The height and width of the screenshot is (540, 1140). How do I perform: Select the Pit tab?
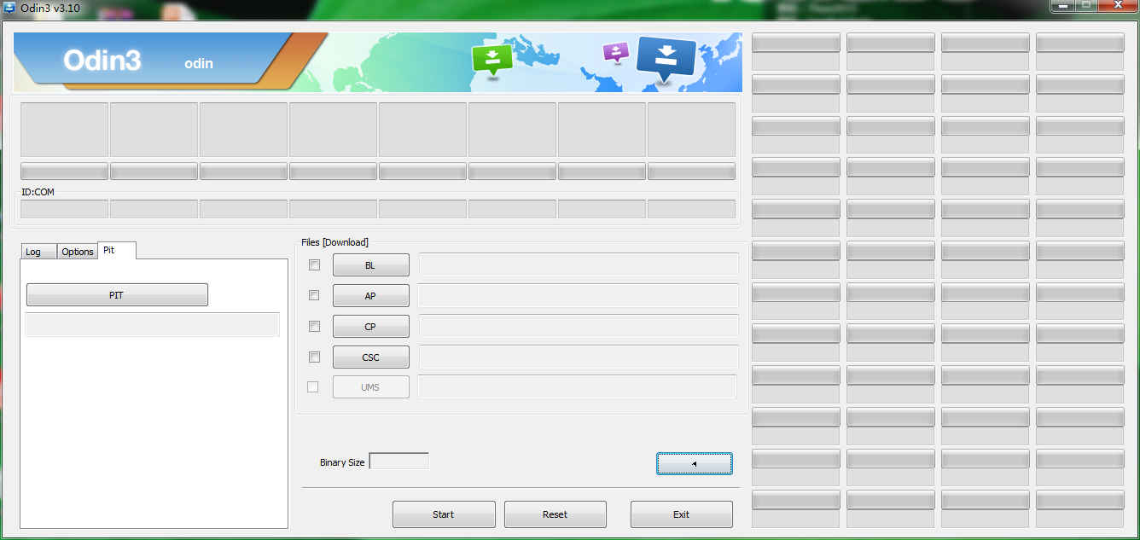coord(109,250)
